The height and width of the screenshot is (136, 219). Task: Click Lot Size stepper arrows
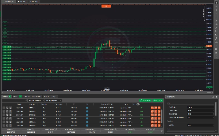tap(213, 125)
